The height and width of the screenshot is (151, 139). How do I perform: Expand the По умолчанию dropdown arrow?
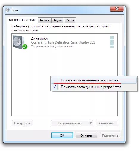pos(91,123)
